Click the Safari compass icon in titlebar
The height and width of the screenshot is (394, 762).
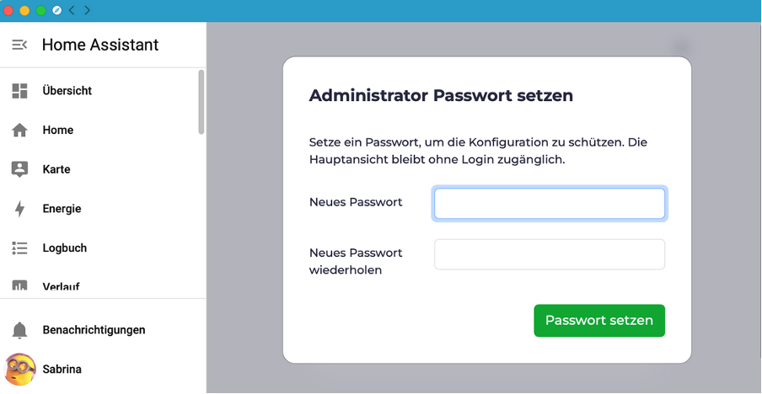pyautogui.click(x=56, y=10)
